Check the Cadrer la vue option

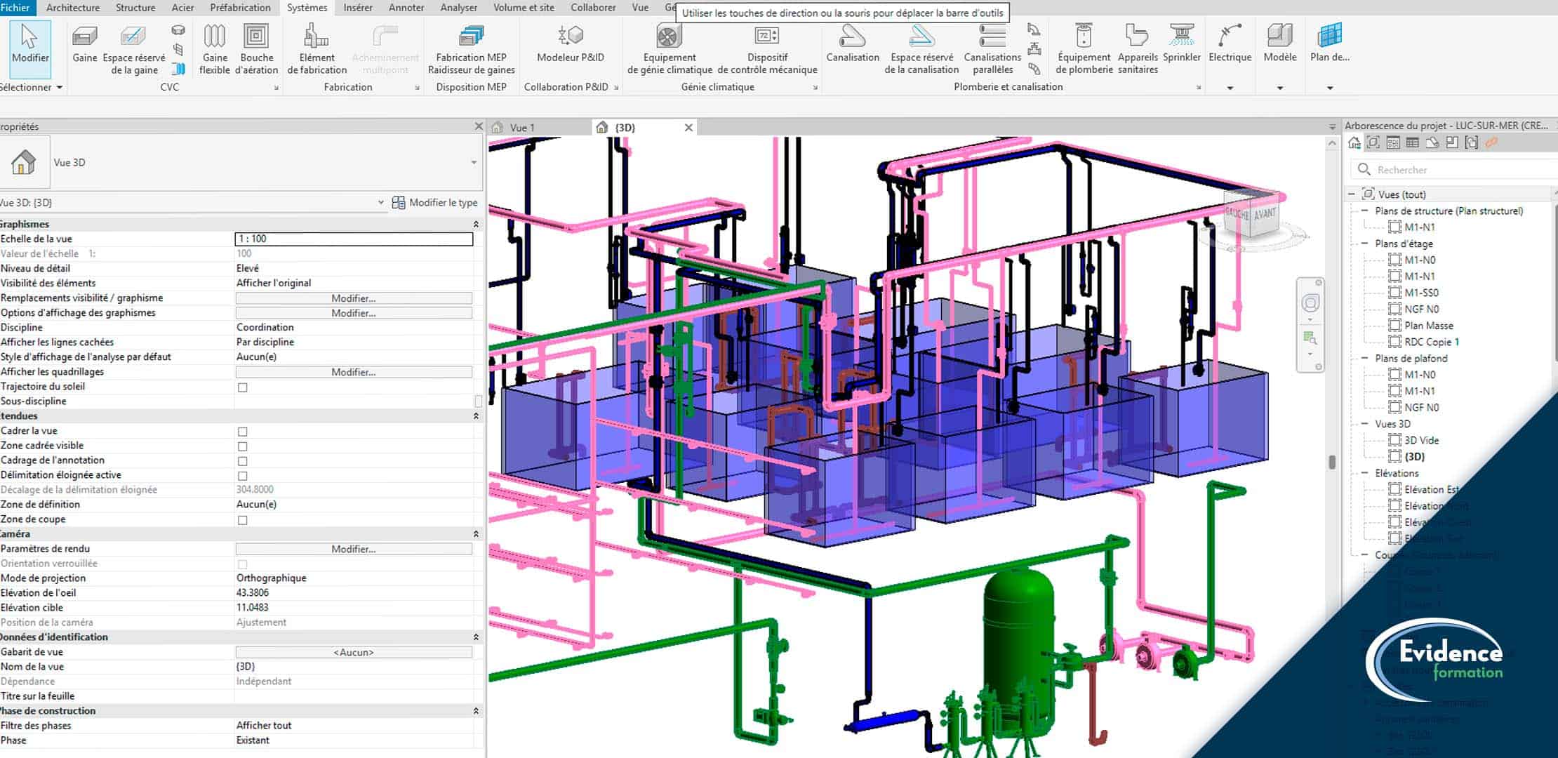[x=242, y=431]
